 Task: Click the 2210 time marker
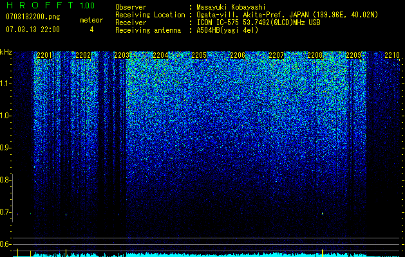(392, 55)
